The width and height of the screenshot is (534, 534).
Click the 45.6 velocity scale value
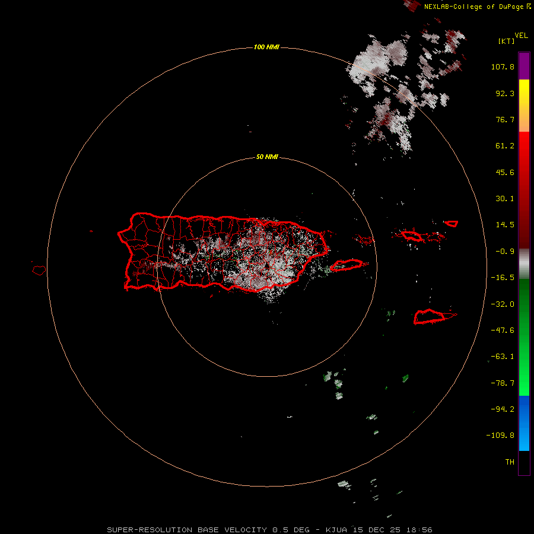click(505, 172)
